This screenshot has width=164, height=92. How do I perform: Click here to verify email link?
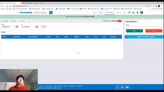89,16
